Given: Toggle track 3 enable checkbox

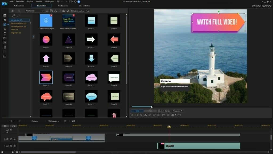Looking at the screenshot, I should click(x=11, y=146).
